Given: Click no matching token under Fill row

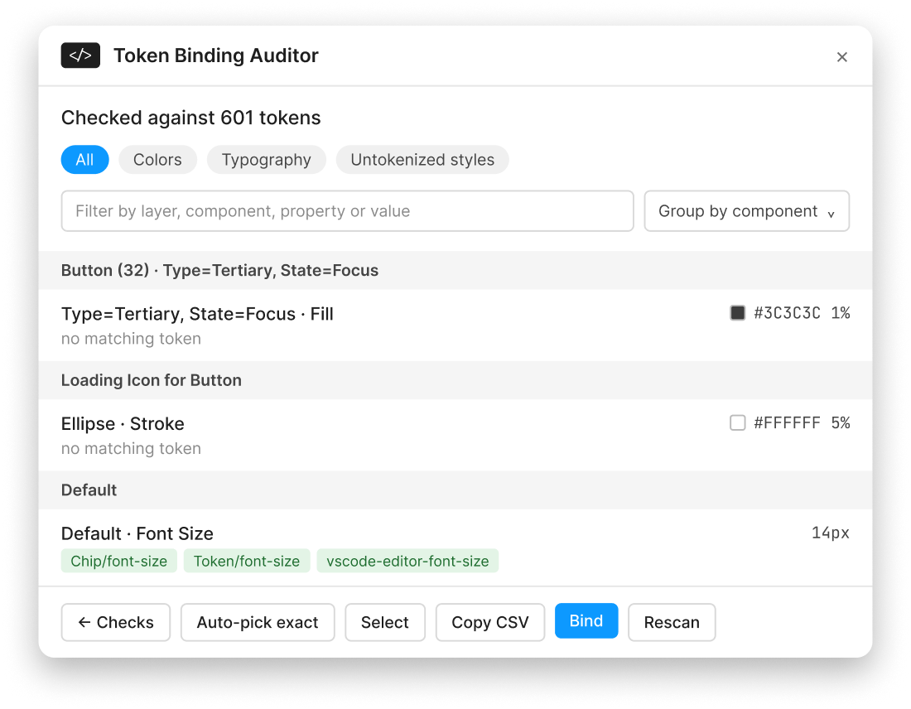Looking at the screenshot, I should 132,338.
